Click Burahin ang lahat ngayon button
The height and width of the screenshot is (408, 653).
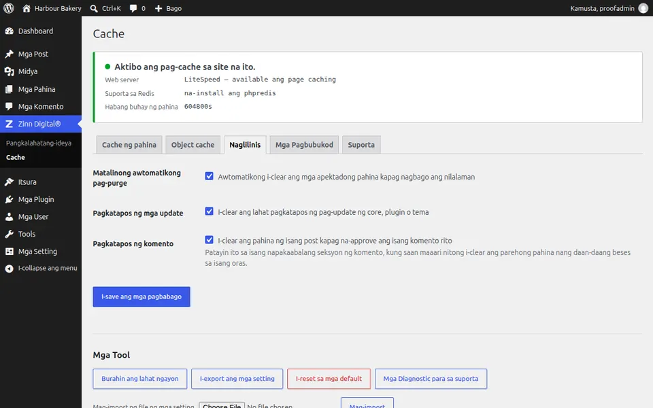pos(140,379)
